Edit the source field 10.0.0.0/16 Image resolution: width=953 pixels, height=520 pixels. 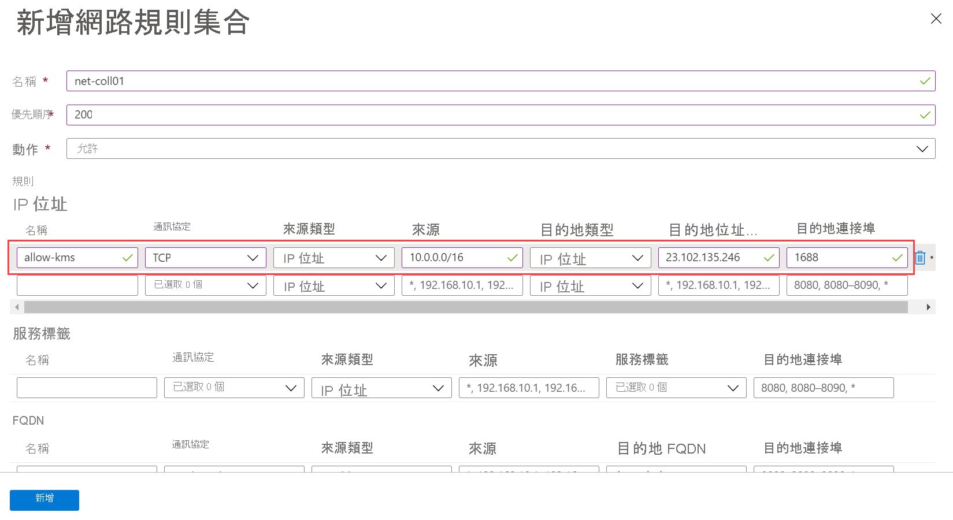click(462, 258)
